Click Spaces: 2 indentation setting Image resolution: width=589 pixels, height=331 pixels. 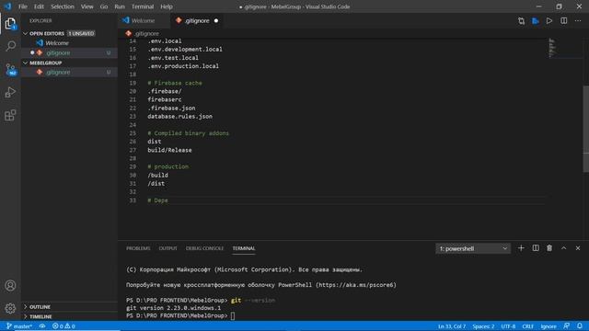(x=483, y=326)
